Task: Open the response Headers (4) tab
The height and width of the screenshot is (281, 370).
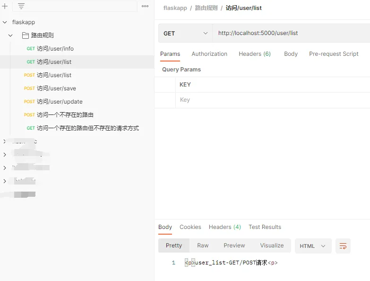Action: pyautogui.click(x=224, y=227)
